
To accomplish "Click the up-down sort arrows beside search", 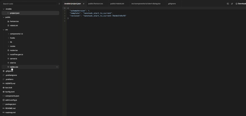I will pos(59,4).
